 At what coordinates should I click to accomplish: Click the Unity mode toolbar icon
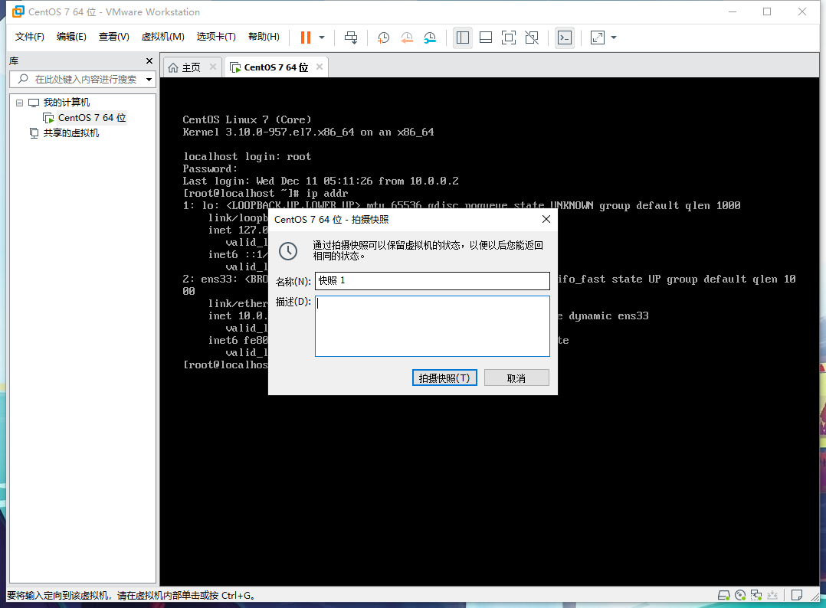[x=532, y=38]
